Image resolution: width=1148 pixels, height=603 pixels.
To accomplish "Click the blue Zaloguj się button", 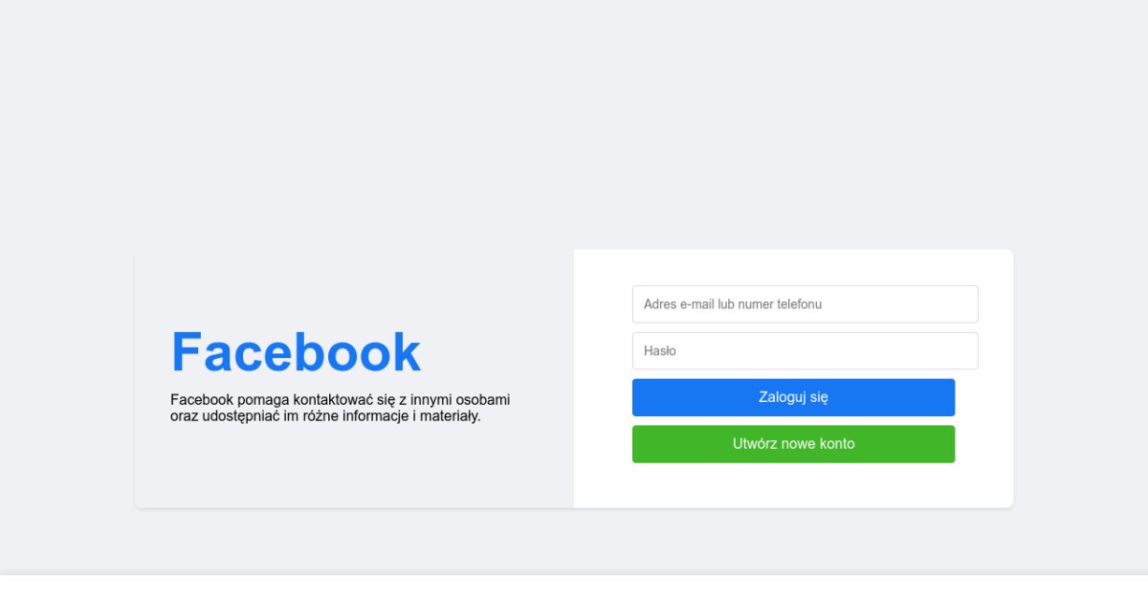I will tap(793, 397).
